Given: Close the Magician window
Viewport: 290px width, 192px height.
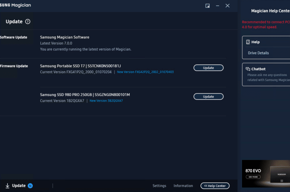Looking at the screenshot, I should 228,6.
